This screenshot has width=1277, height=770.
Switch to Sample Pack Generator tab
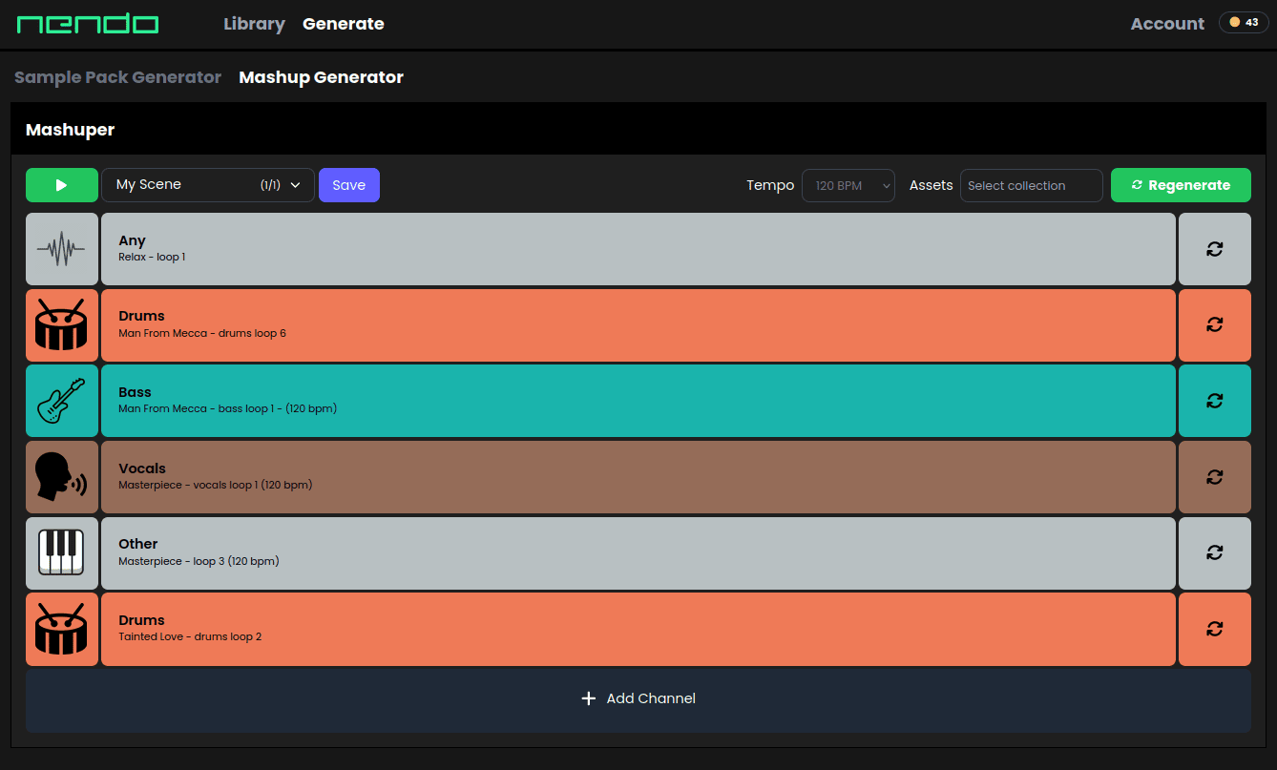[x=117, y=77]
